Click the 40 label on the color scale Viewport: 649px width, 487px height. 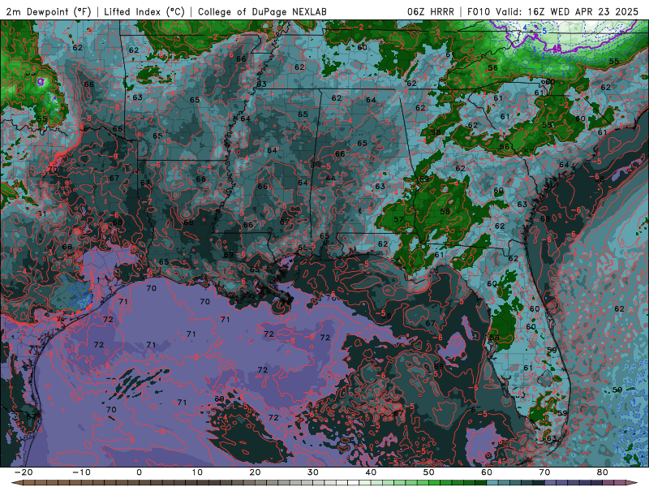(371, 472)
